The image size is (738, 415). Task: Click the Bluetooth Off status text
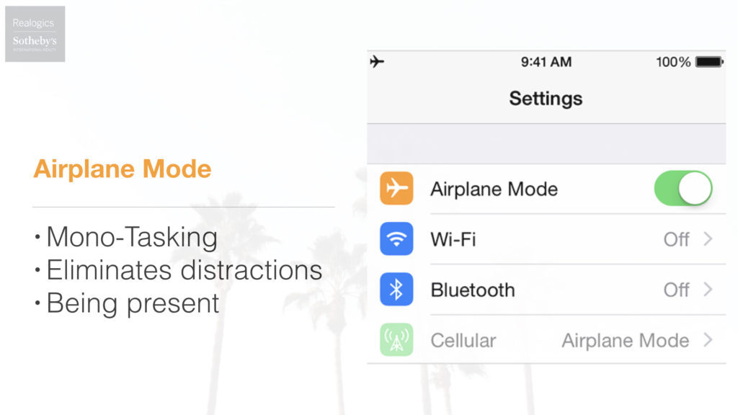tap(676, 290)
